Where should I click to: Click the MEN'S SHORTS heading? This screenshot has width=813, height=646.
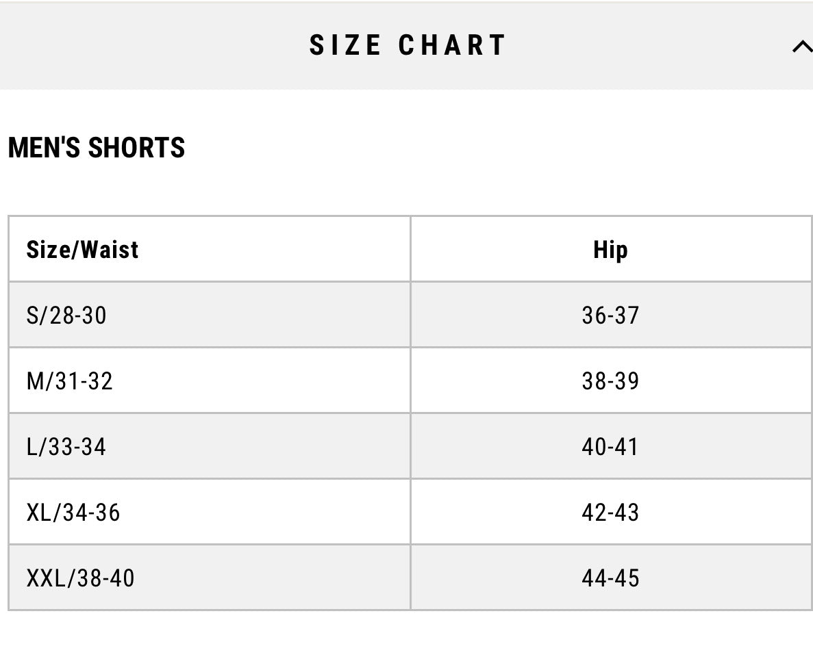coord(97,148)
